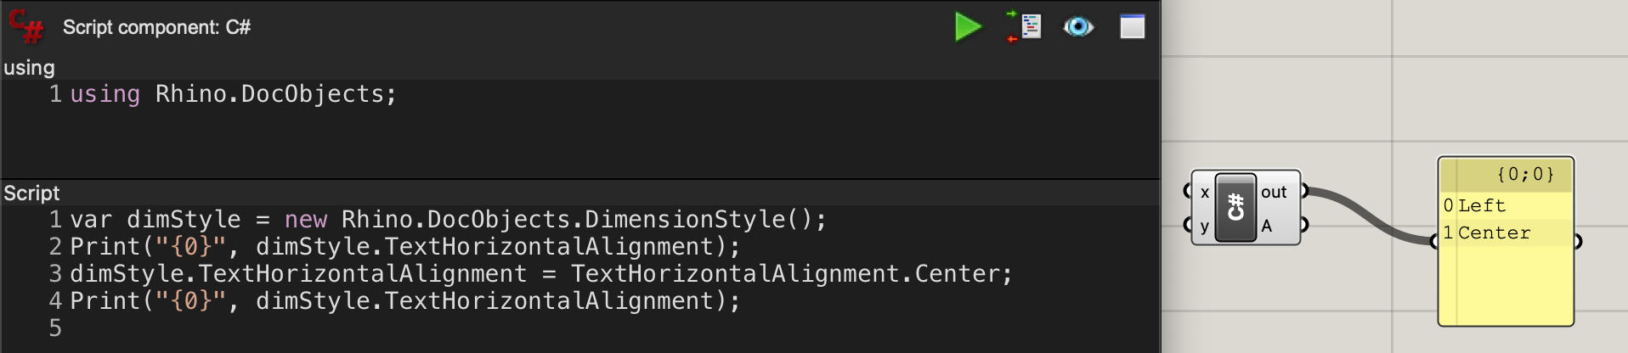The width and height of the screenshot is (1628, 353).
Task: Toggle the eye preview icon
Action: (1078, 27)
